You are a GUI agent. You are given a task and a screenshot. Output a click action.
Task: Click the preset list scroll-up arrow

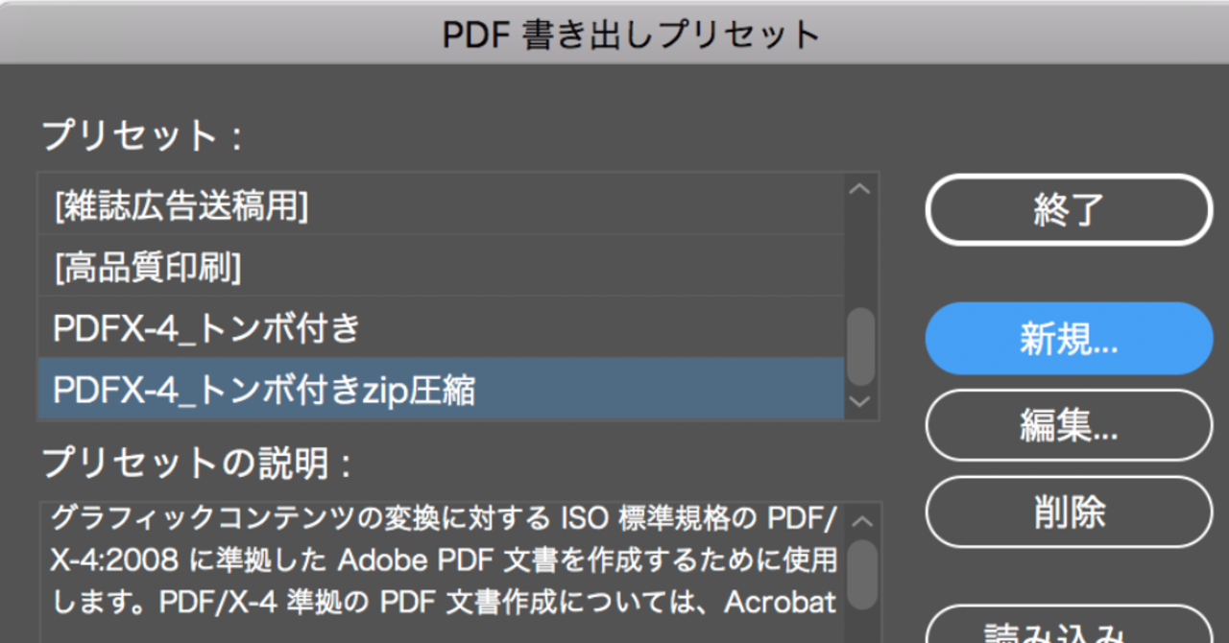(860, 189)
